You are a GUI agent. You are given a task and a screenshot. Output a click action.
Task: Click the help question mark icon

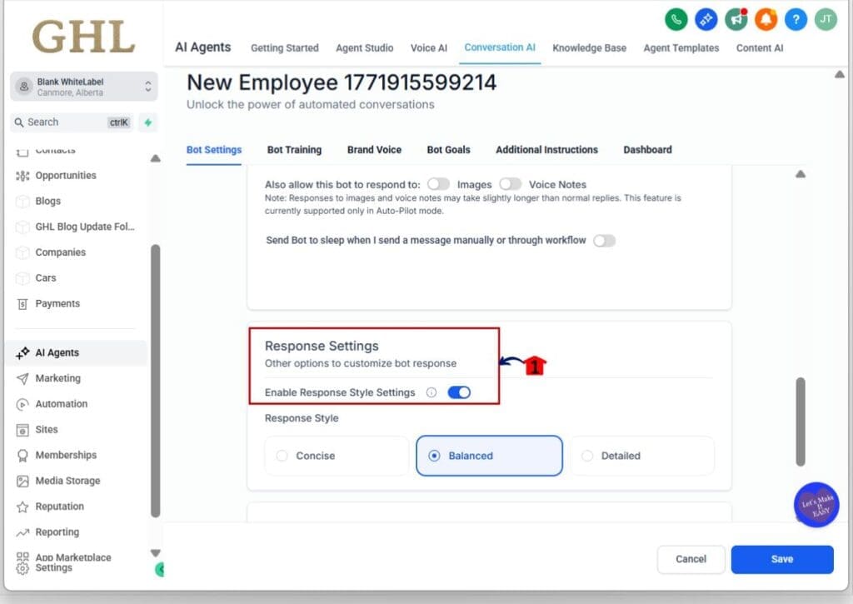pos(796,18)
